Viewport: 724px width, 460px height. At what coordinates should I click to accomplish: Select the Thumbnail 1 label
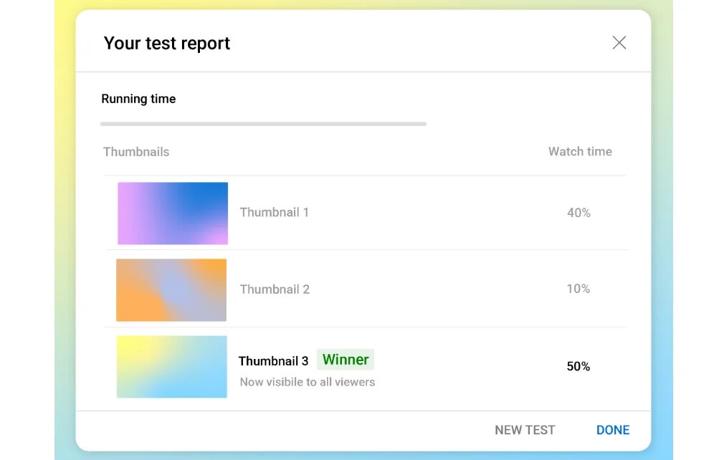275,212
